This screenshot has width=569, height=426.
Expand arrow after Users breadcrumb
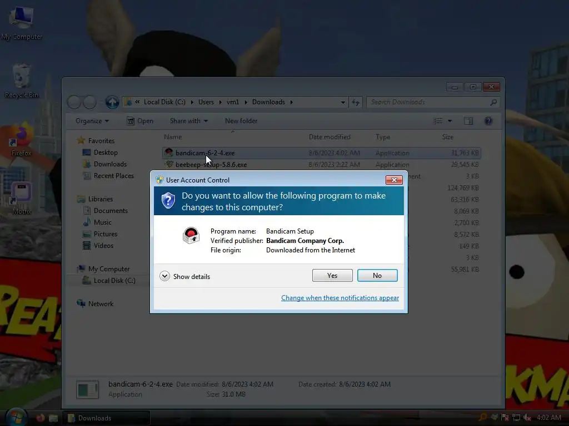pos(220,102)
